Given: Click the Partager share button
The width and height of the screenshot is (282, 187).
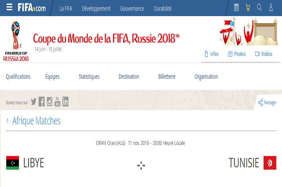Looking at the screenshot, I should 267,102.
